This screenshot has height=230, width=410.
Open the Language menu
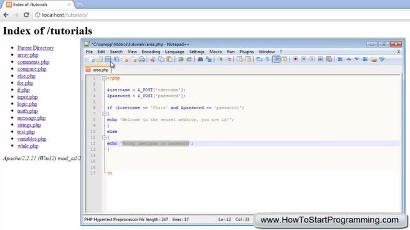click(174, 52)
